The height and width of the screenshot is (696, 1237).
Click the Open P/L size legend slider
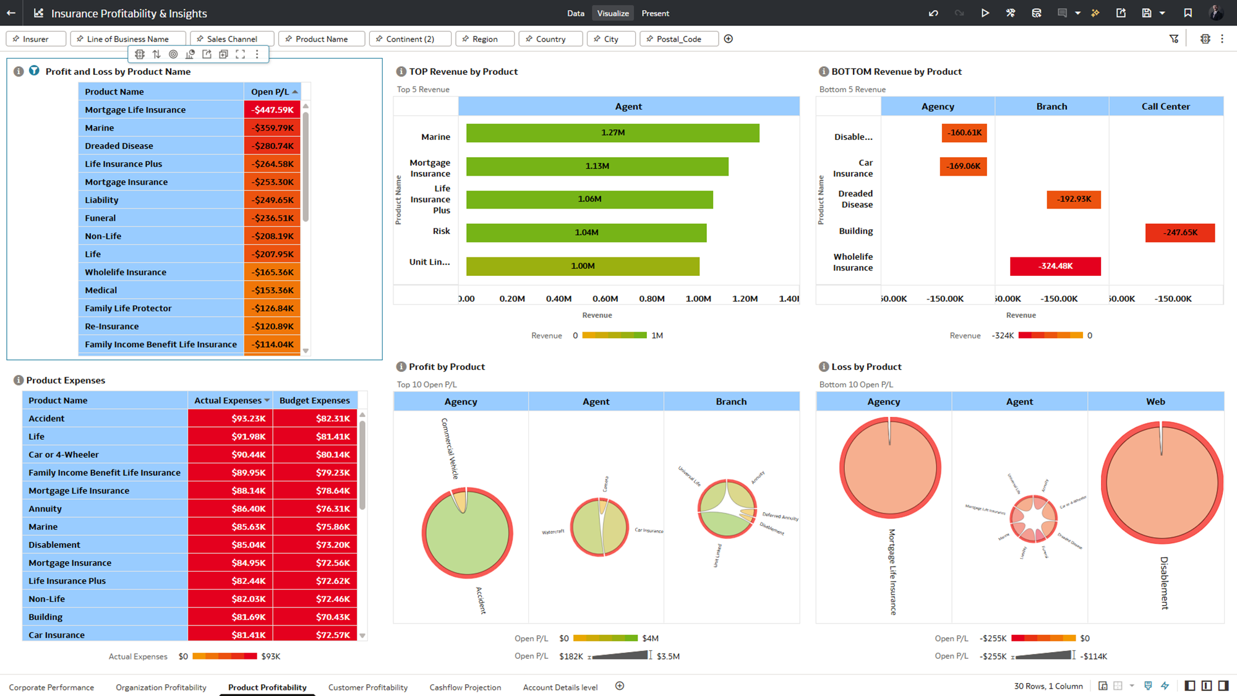coord(620,656)
